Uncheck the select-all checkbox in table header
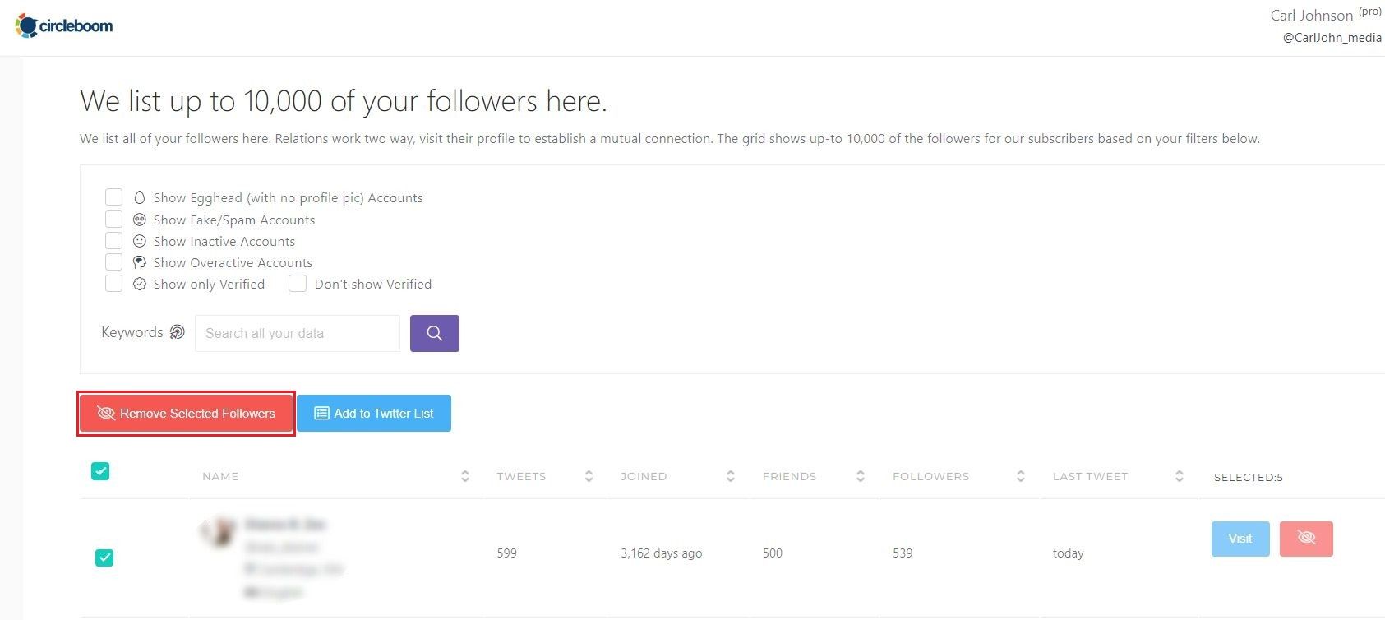 pyautogui.click(x=99, y=471)
